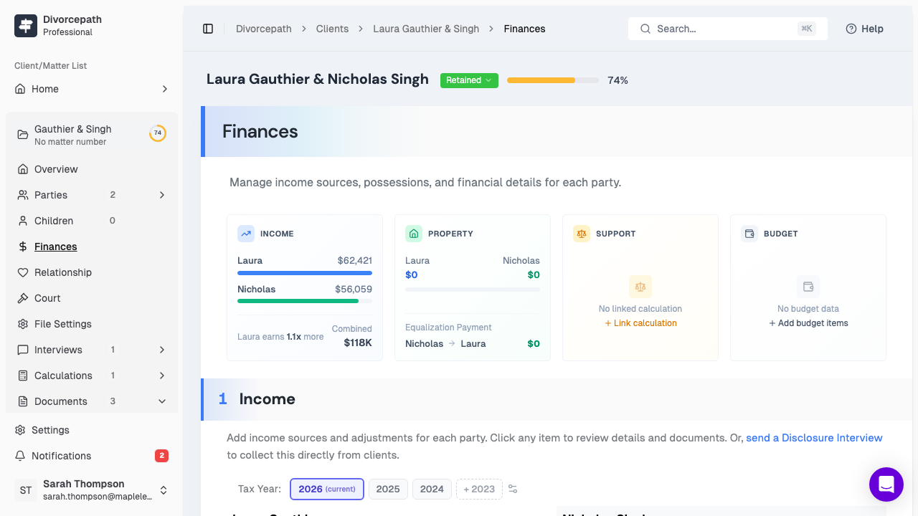Click the Overview home icon
Viewport: 918px width, 516px height.
click(x=23, y=169)
